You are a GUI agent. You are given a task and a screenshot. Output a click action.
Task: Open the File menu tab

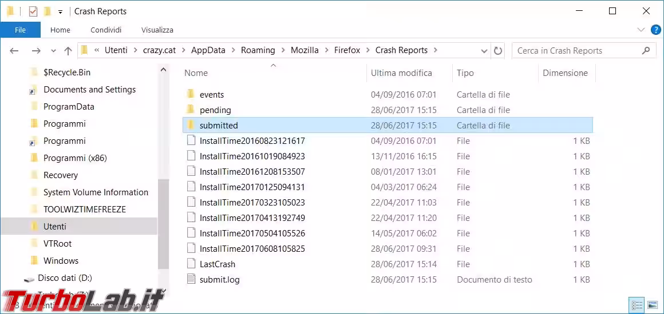[x=20, y=30]
